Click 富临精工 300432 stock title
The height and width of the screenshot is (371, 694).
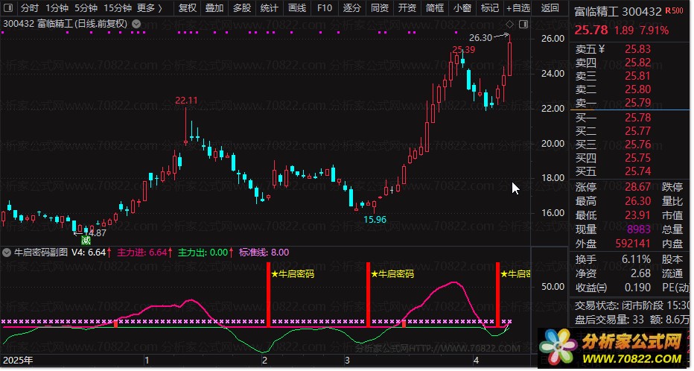(x=618, y=11)
